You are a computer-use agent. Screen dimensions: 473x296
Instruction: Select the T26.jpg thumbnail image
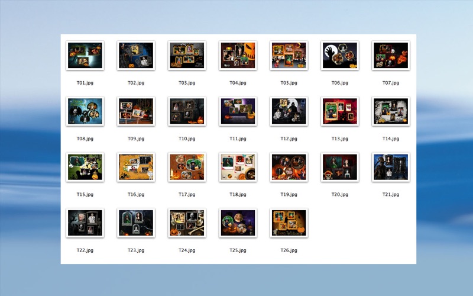pos(289,223)
